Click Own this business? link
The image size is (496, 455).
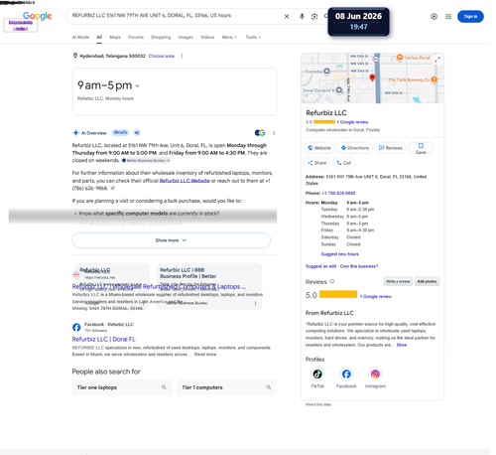pyautogui.click(x=359, y=266)
